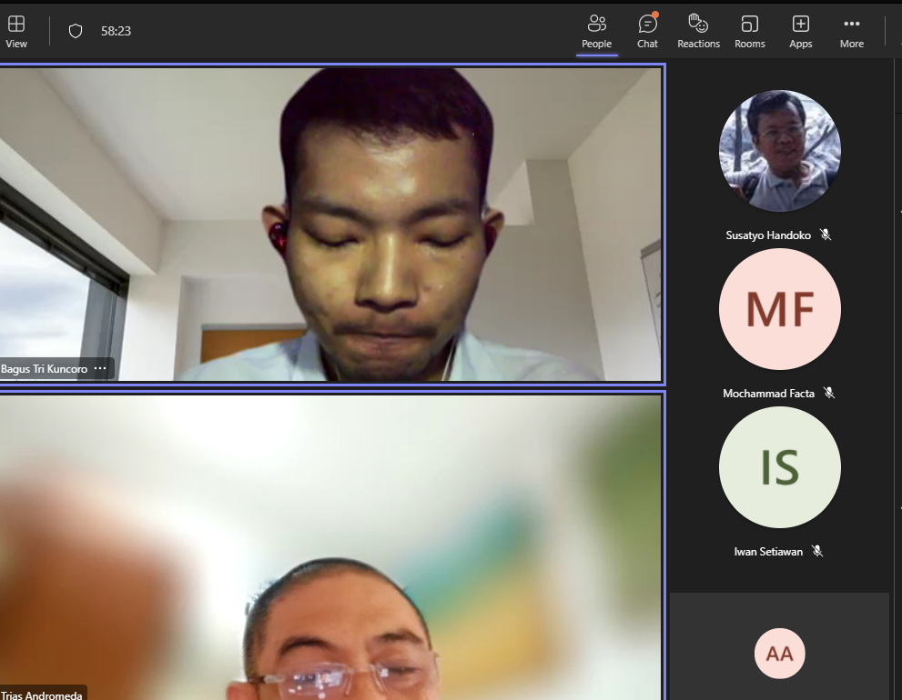
Task: Open the Apps panel
Action: [x=800, y=30]
